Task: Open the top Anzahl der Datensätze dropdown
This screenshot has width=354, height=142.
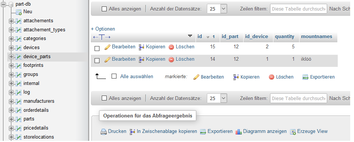Action: (217, 9)
